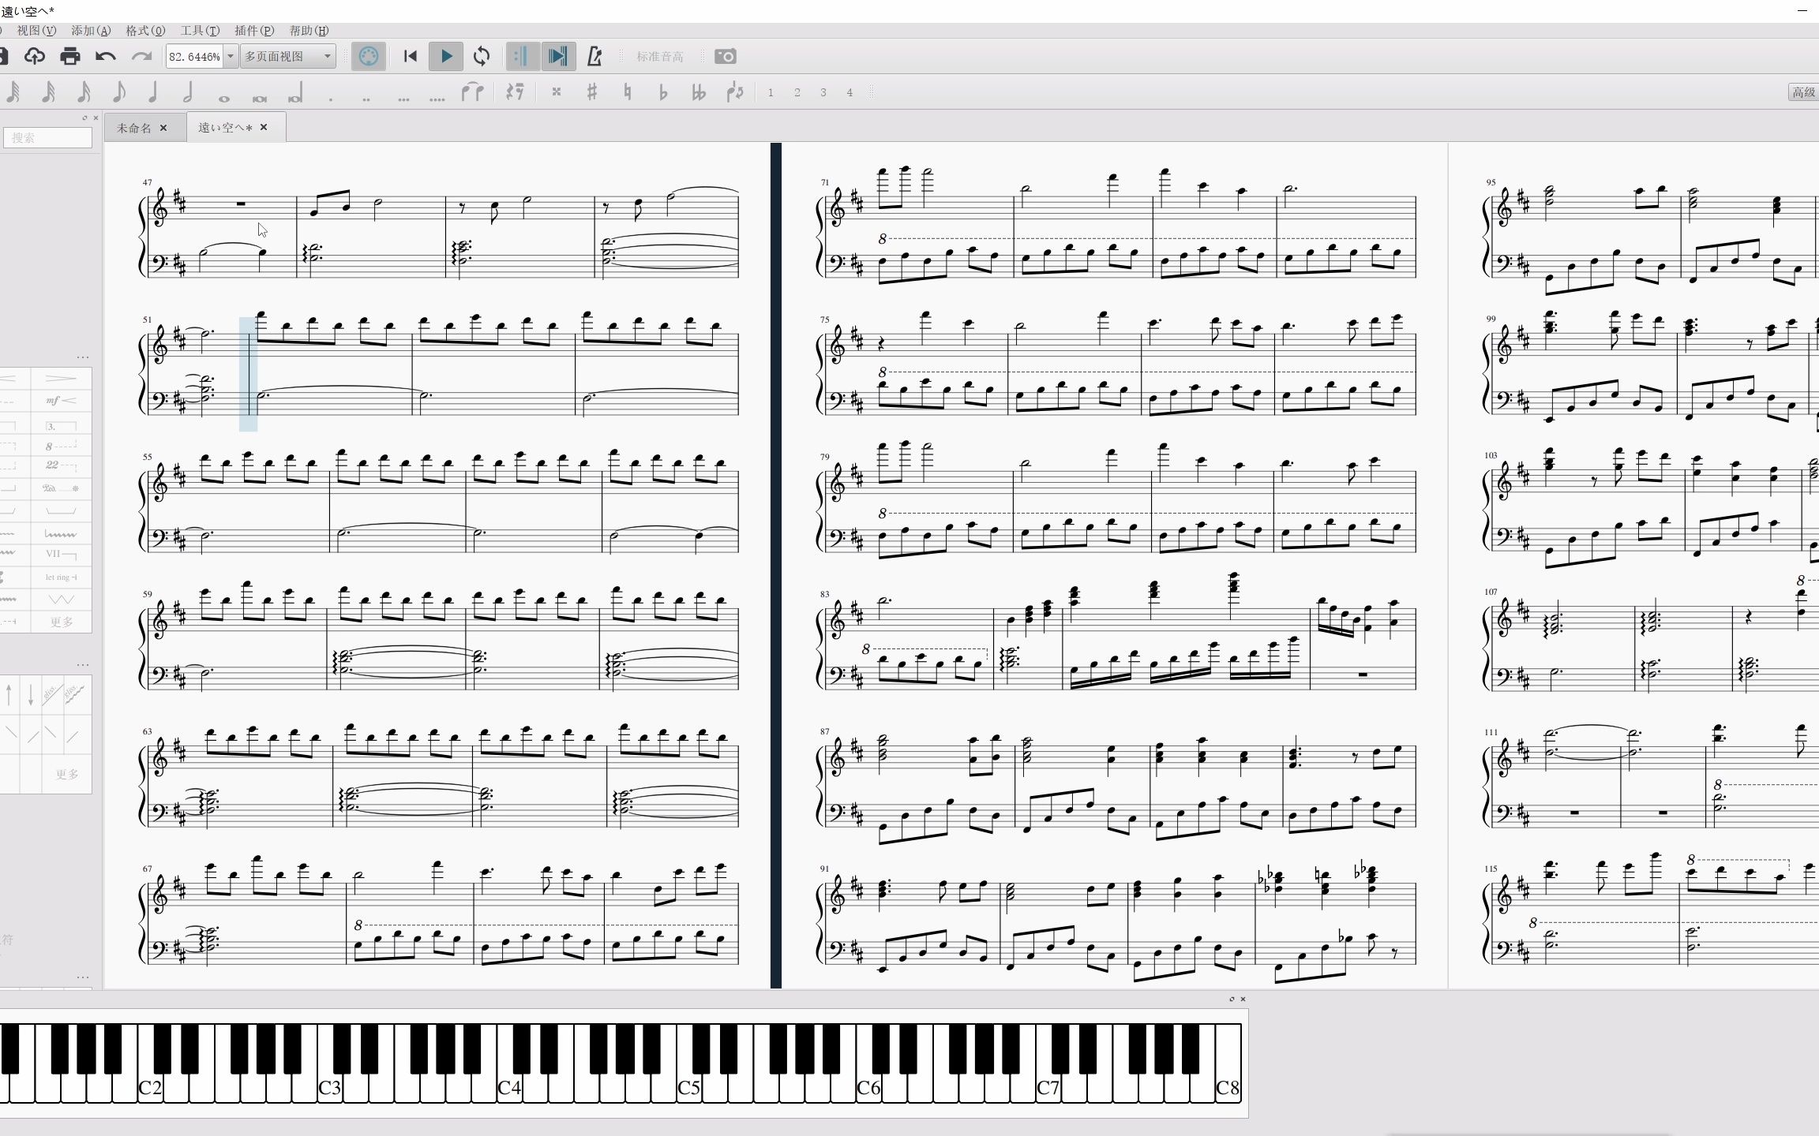This screenshot has width=1819, height=1136.
Task: Select the half note duration
Action: [188, 92]
